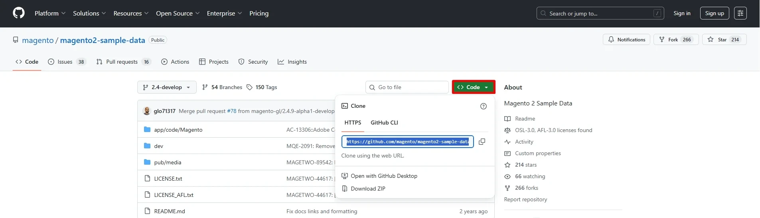The image size is (760, 218).
Task: Open the LICENSE_AFL.txt file
Action: click(x=174, y=195)
